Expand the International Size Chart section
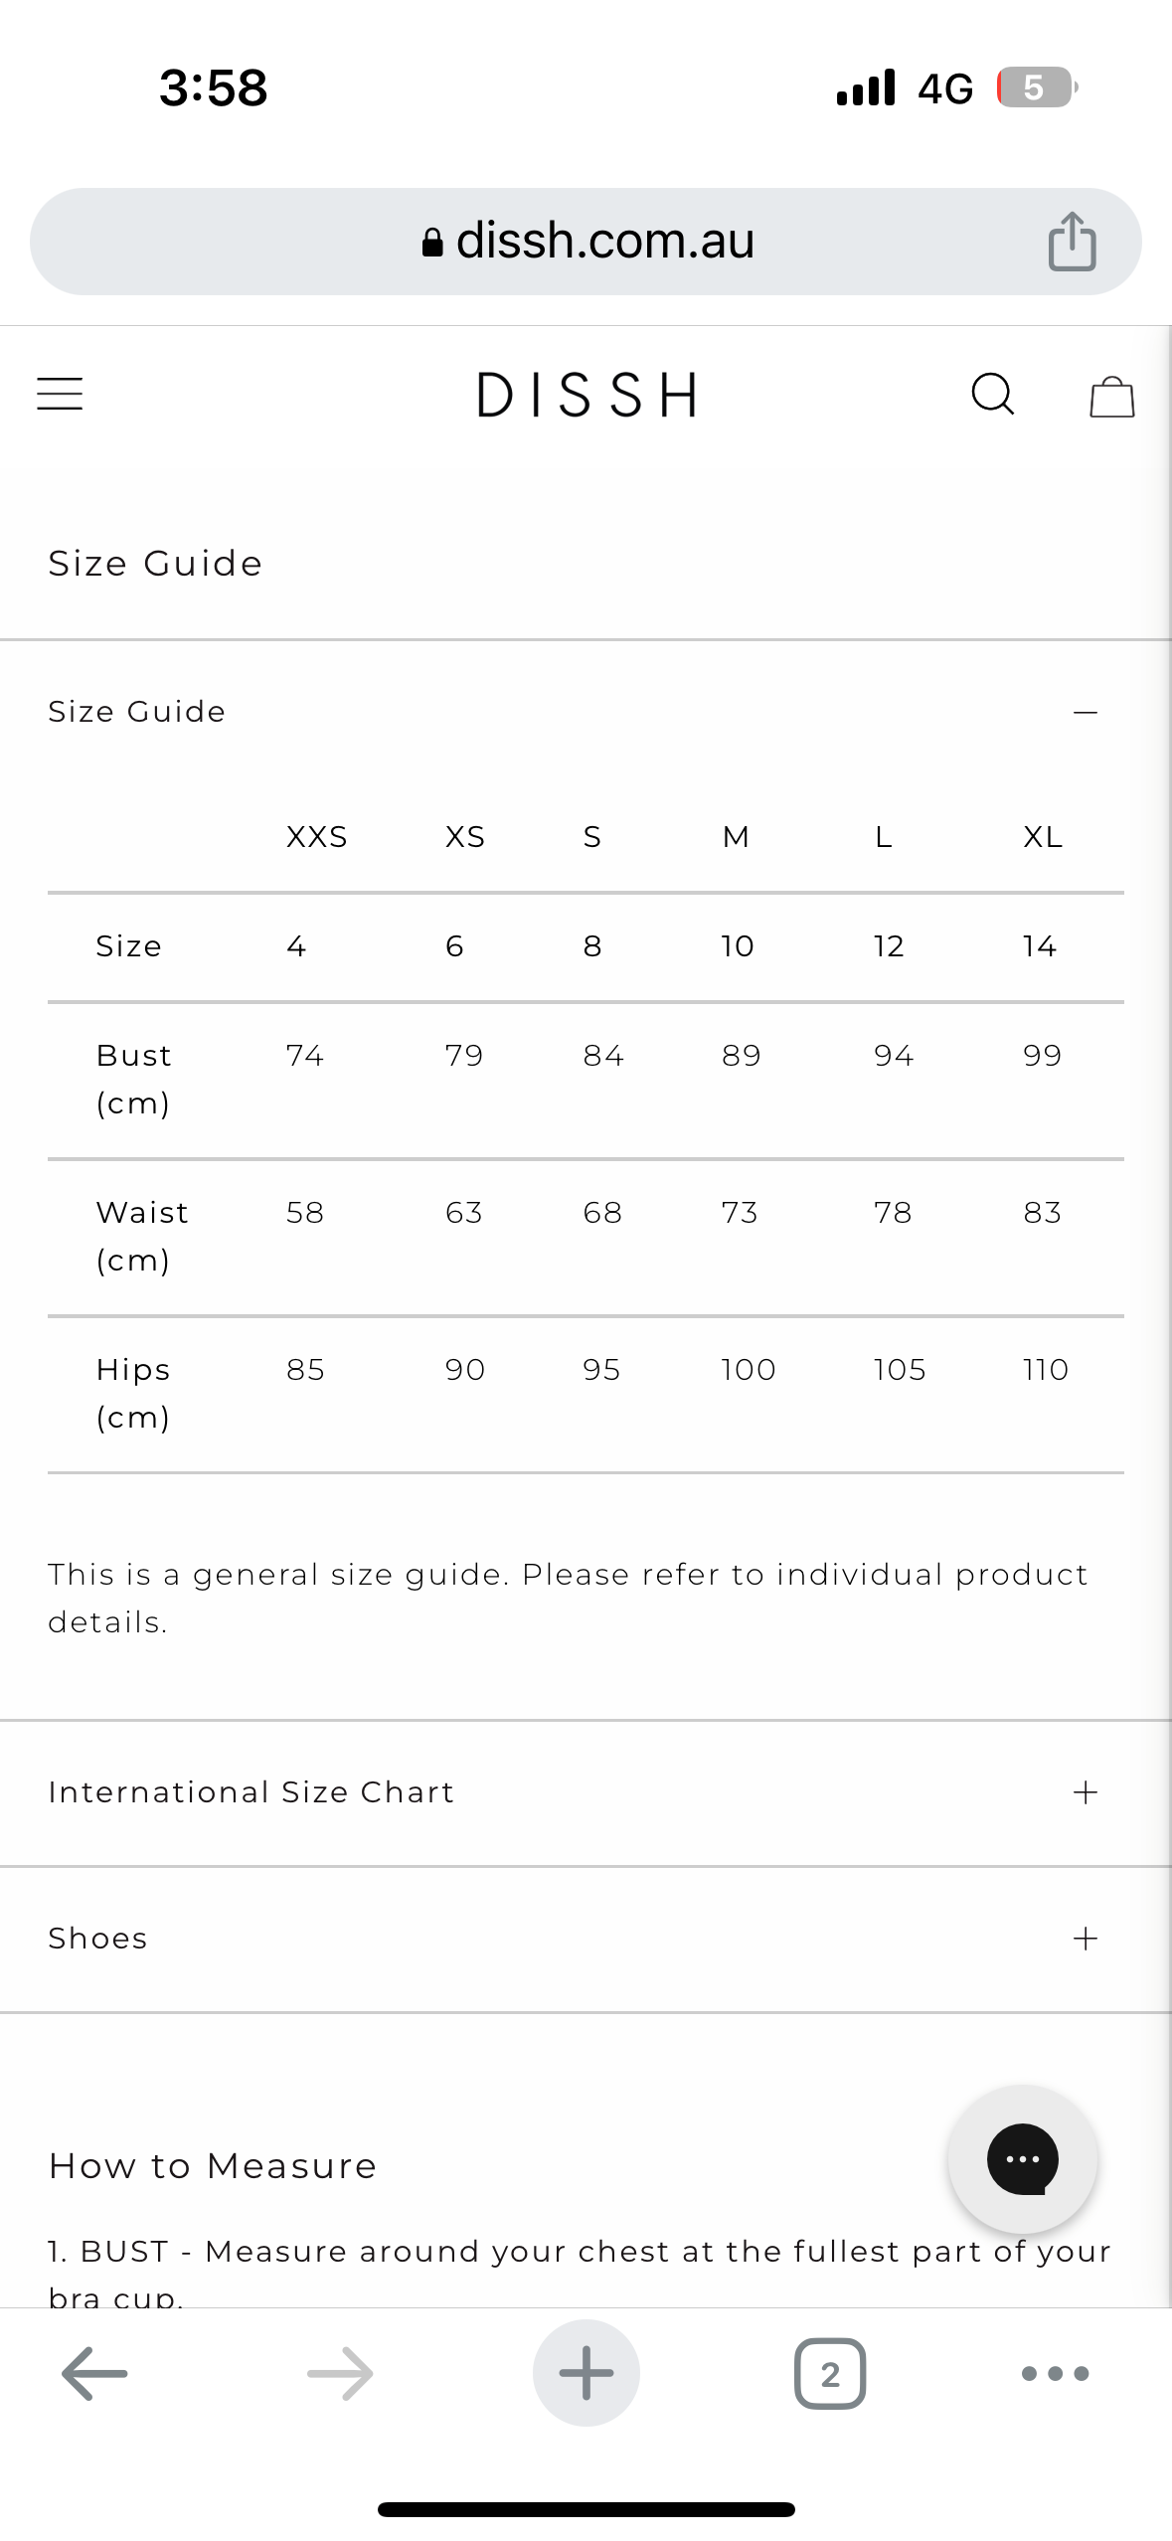 pyautogui.click(x=1085, y=1792)
